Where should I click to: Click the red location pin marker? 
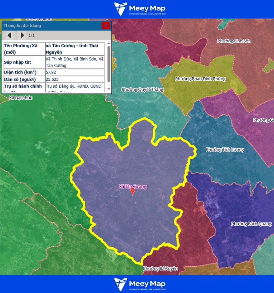[133, 191]
